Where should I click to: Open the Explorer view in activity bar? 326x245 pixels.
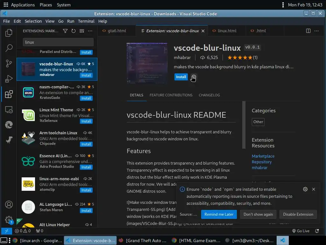pyautogui.click(x=9, y=33)
